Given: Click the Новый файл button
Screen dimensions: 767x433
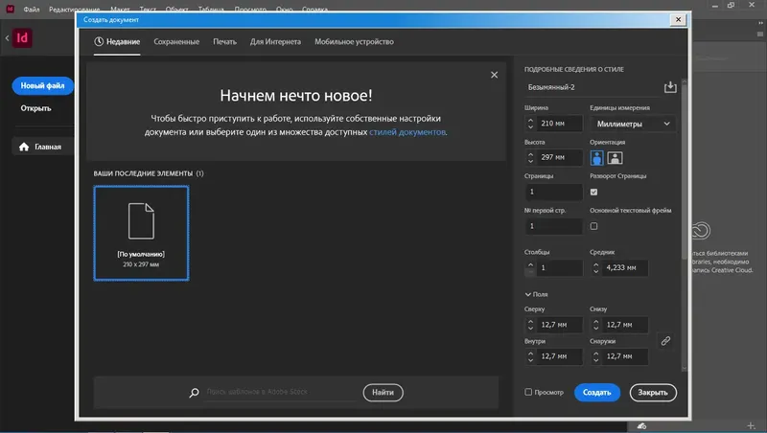Looking at the screenshot, I should point(42,85).
